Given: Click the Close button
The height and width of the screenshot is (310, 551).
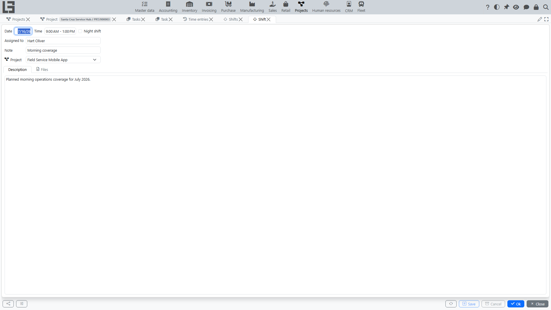Looking at the screenshot, I should (538, 304).
